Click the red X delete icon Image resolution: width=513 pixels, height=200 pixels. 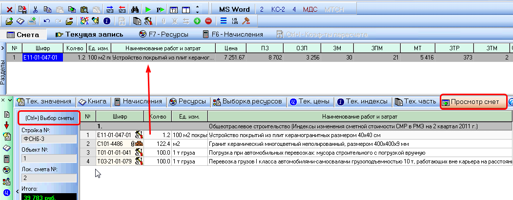point(9,9)
